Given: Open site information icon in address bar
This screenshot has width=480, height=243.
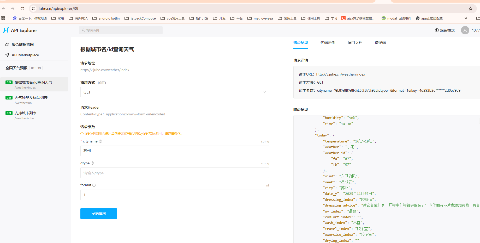Looking at the screenshot, I should (x=33, y=9).
